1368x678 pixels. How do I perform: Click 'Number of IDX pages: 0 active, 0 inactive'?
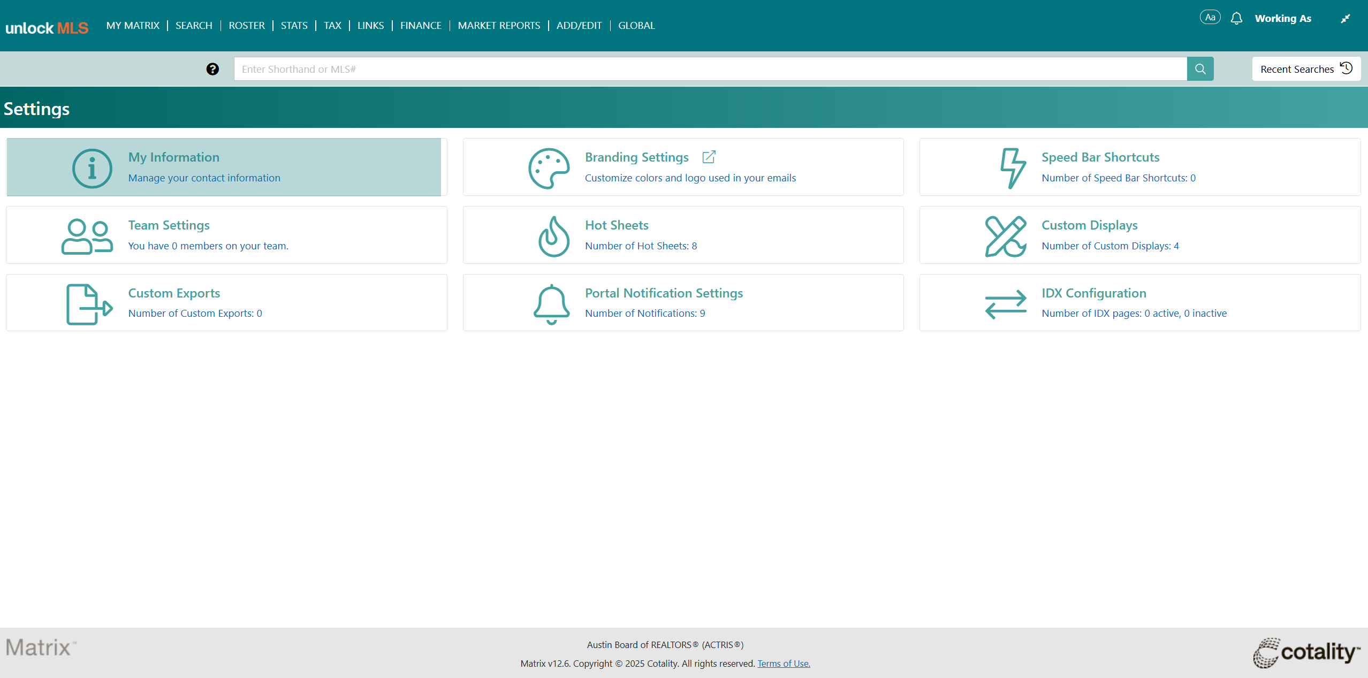pos(1134,313)
